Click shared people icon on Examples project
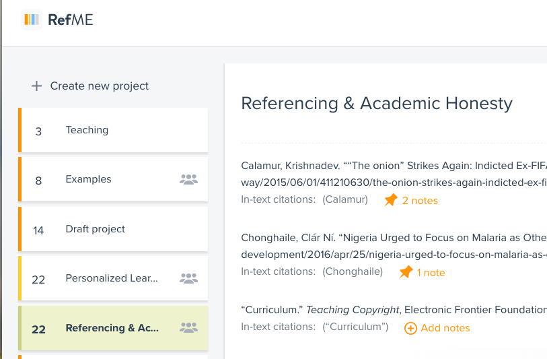Screen dimensions: 547x359 click(189, 179)
